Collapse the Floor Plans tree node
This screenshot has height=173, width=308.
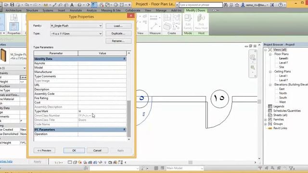click(270, 54)
